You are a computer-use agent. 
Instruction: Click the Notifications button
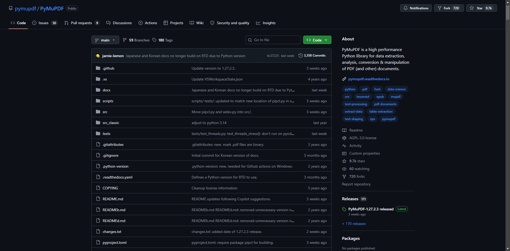click(x=416, y=8)
